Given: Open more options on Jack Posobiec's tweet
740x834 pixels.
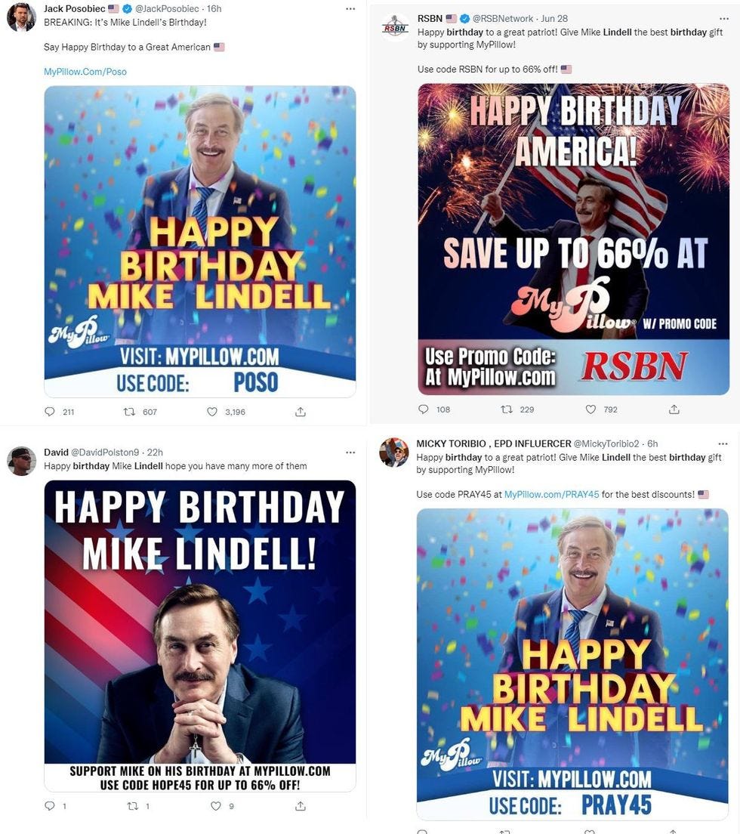Looking at the screenshot, I should click(x=350, y=8).
